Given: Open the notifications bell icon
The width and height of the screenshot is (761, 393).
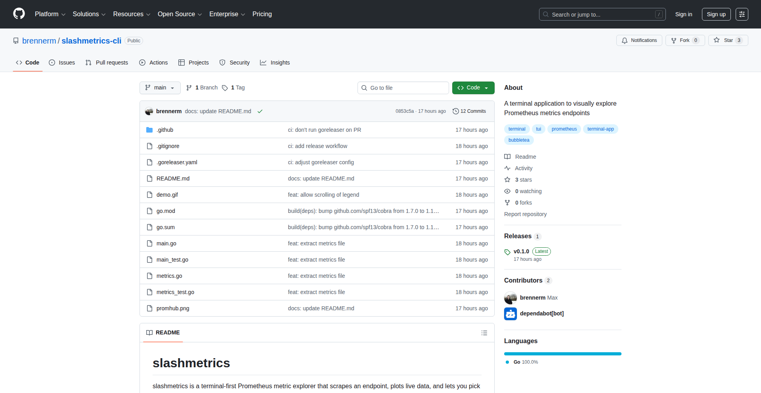Looking at the screenshot, I should pos(625,40).
